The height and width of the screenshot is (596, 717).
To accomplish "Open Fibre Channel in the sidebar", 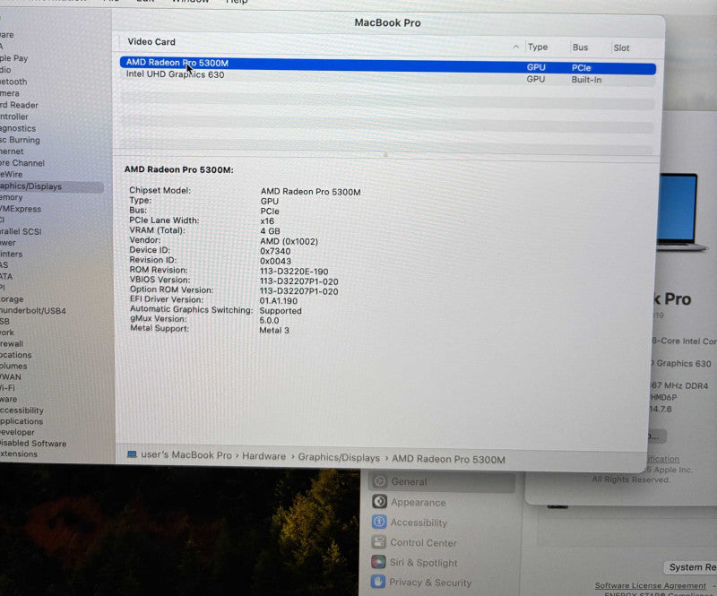I will pyautogui.click(x=22, y=163).
